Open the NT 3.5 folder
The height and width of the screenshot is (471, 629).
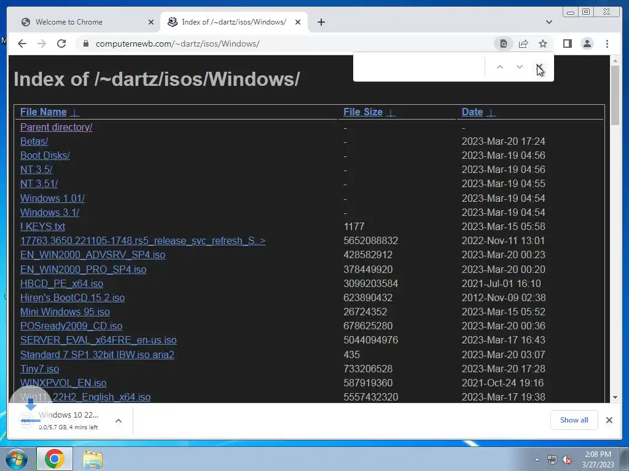36,169
